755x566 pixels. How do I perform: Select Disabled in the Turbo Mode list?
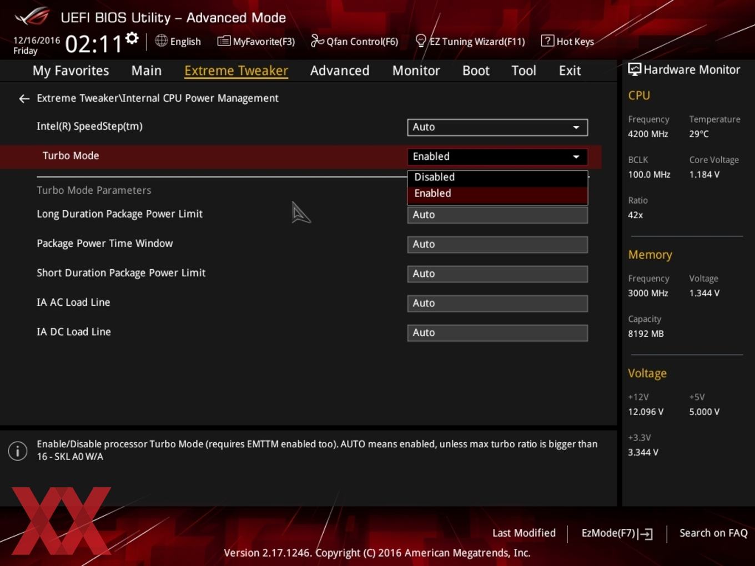click(497, 177)
